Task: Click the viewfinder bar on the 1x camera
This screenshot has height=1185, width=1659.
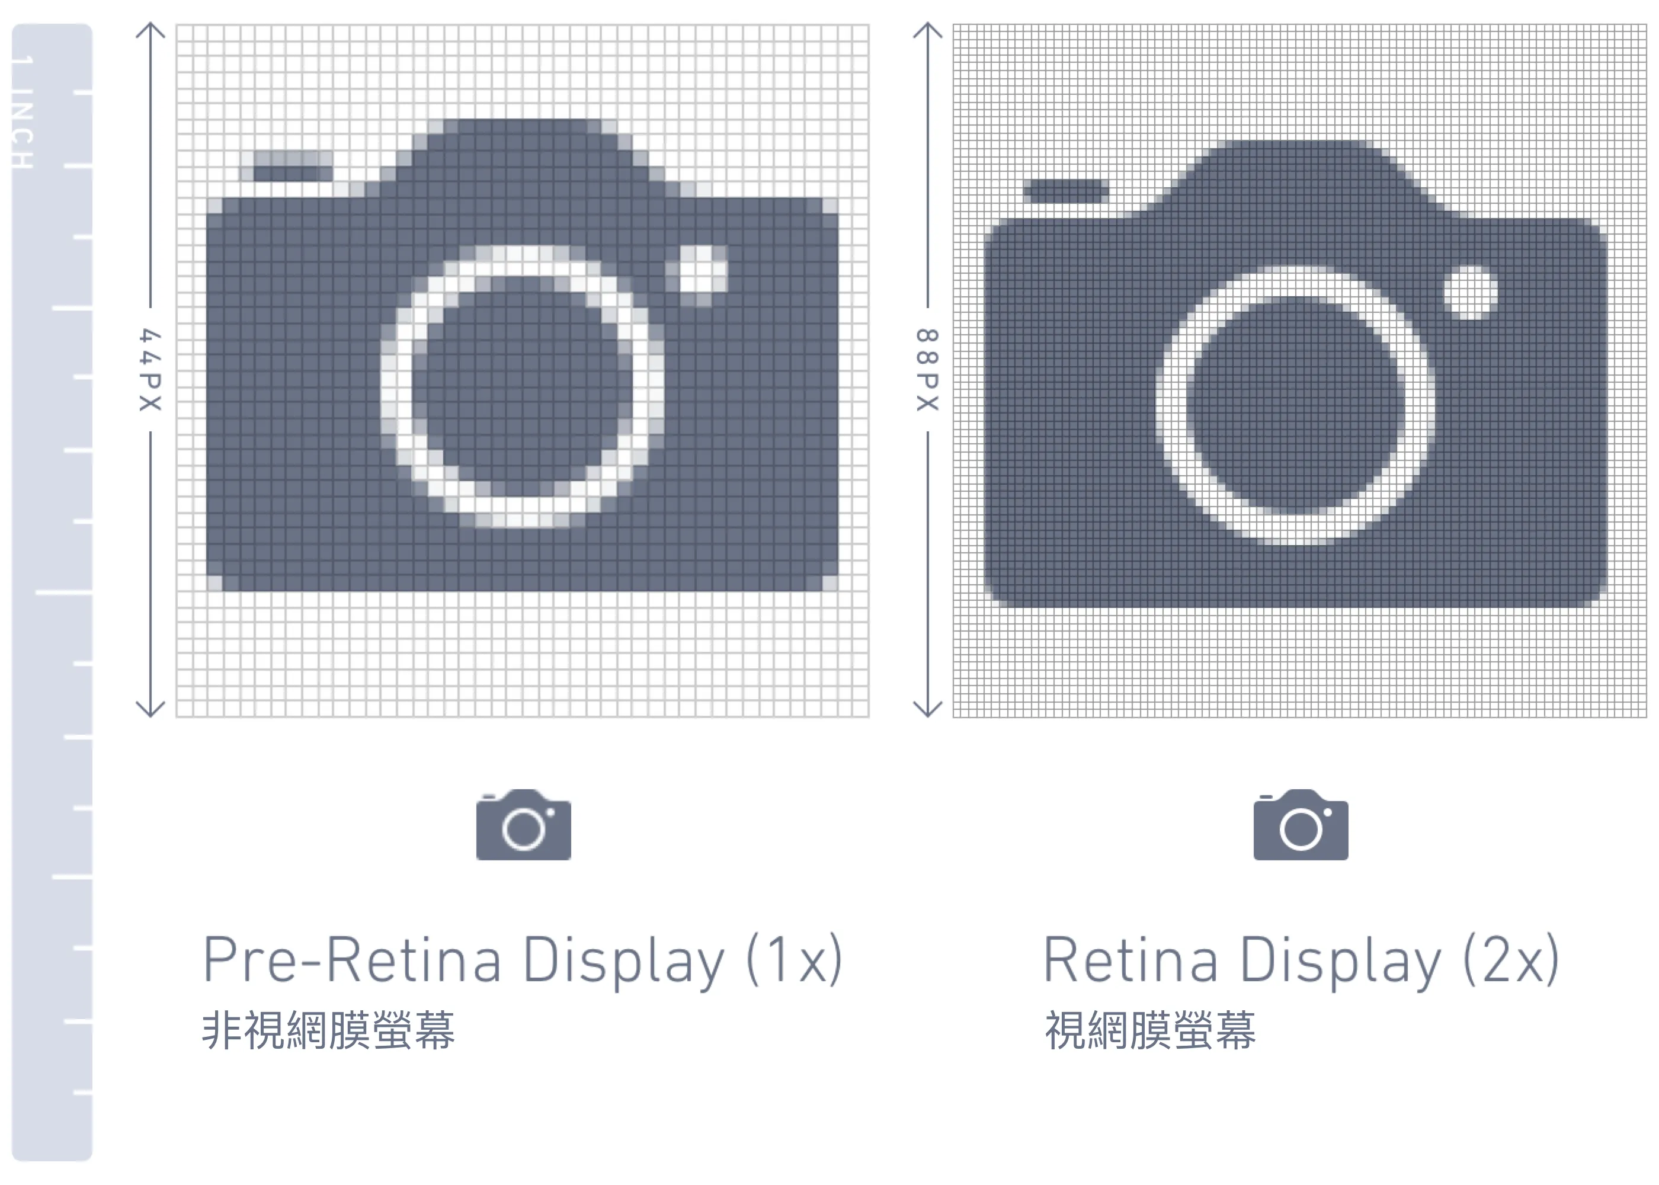Action: click(x=286, y=167)
